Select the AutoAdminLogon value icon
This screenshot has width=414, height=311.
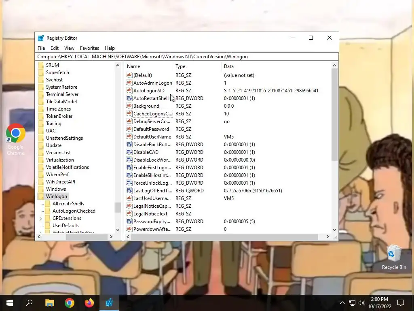pyautogui.click(x=129, y=83)
